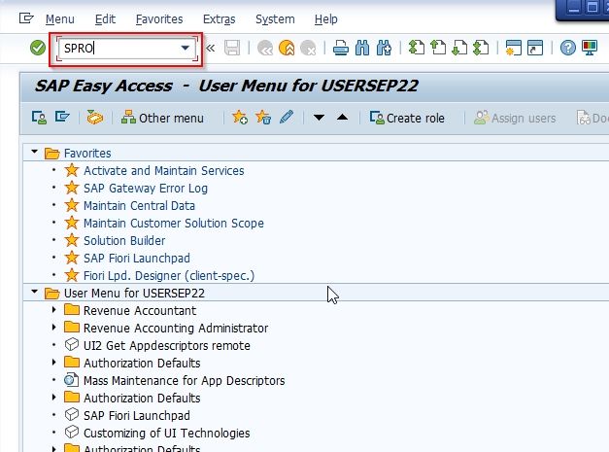The image size is (609, 452).
Task: Click the SAP Menu icon
Action: 62,117
